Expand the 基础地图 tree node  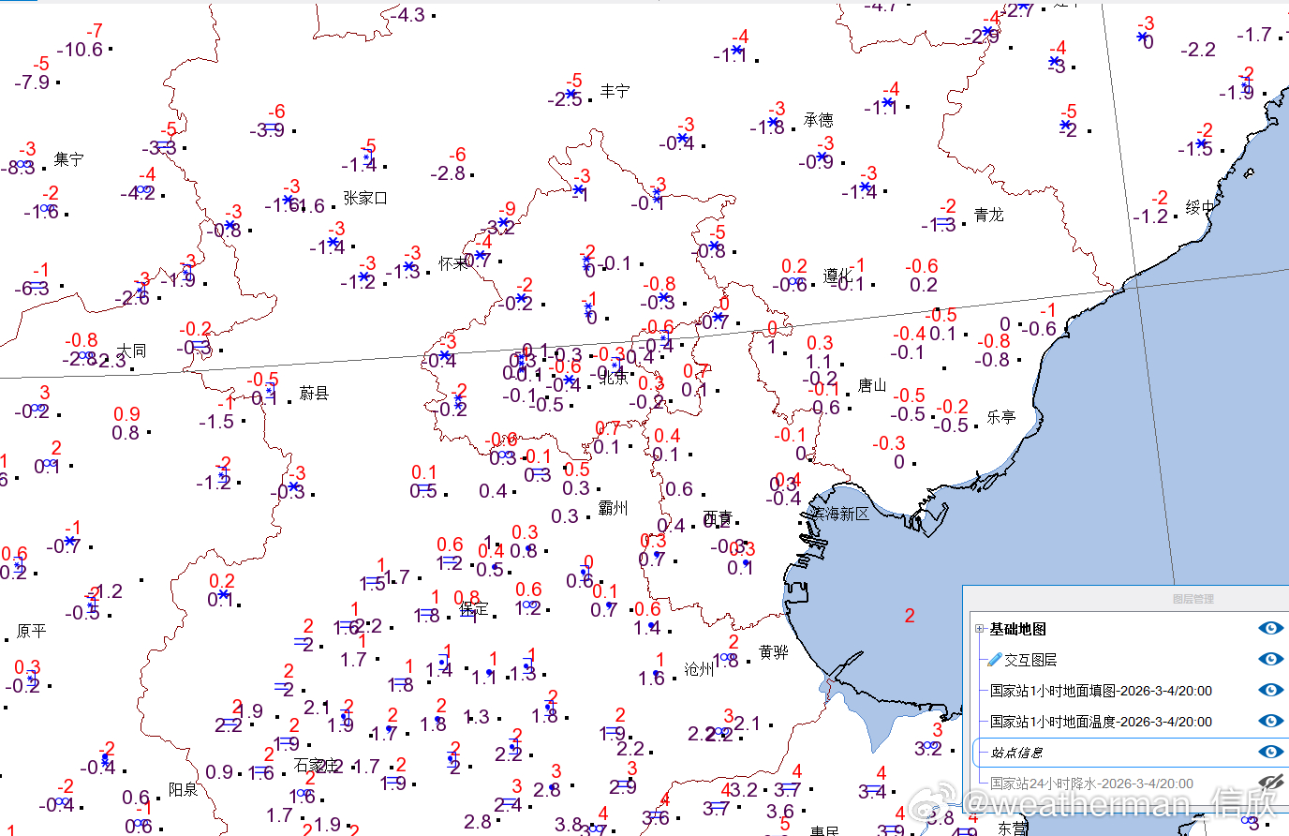click(x=979, y=628)
